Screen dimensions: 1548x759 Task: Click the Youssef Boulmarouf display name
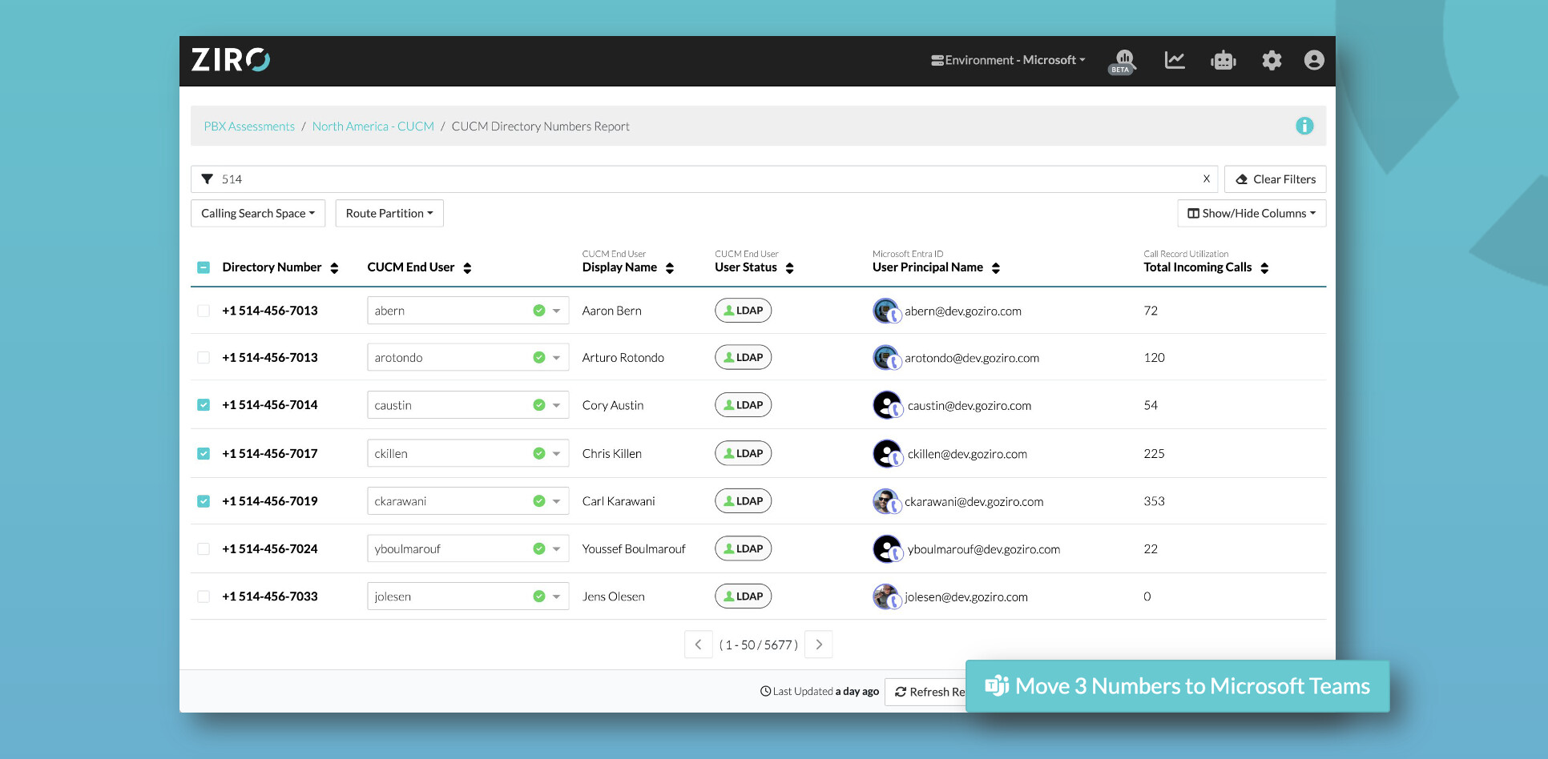pyautogui.click(x=634, y=549)
